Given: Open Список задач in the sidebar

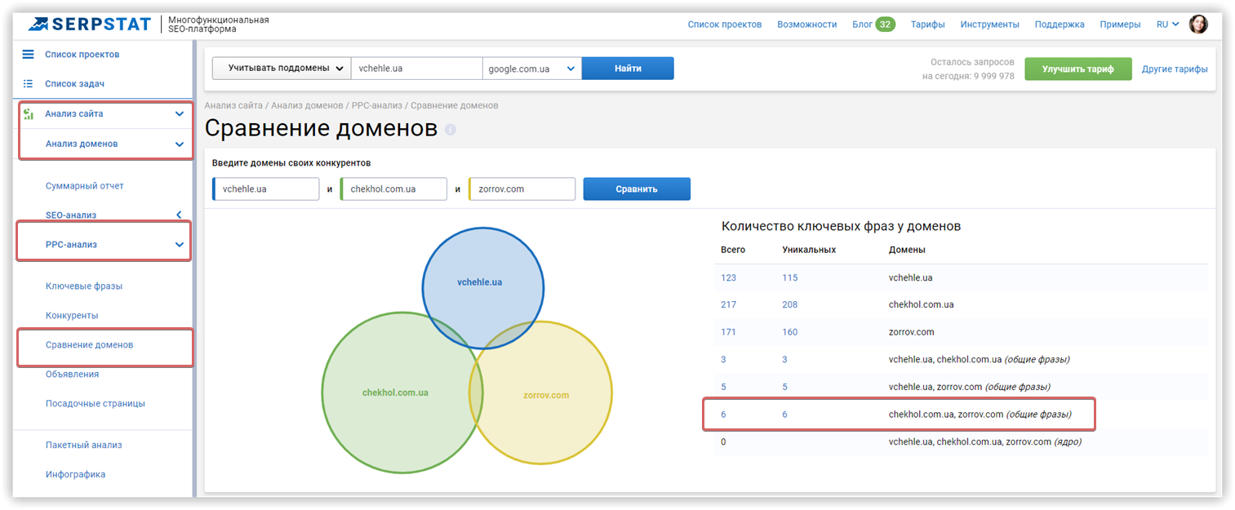Looking at the screenshot, I should pos(74,84).
